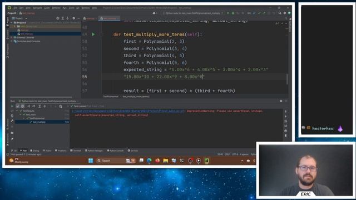Click the Debug bug icon in top toolbar
This screenshot has width=356, height=200.
[233, 13]
